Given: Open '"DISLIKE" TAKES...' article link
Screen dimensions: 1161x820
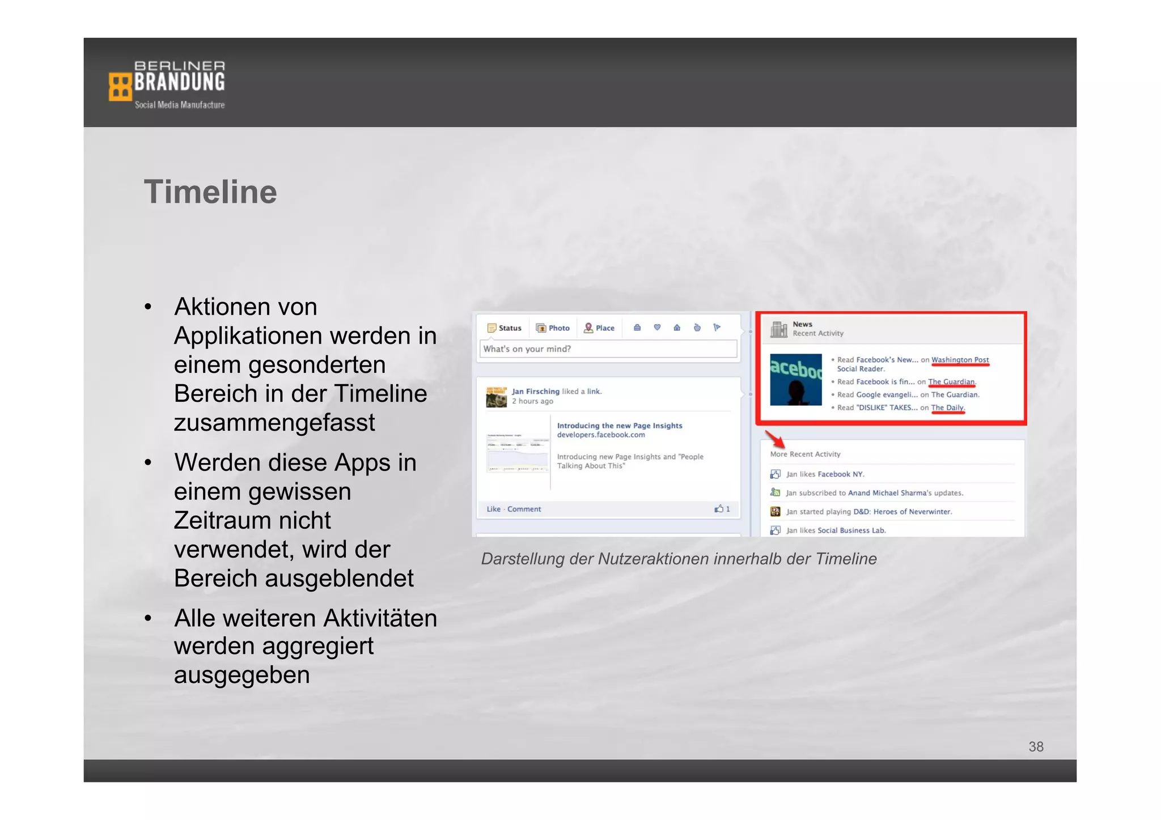Looking at the screenshot, I should [887, 407].
